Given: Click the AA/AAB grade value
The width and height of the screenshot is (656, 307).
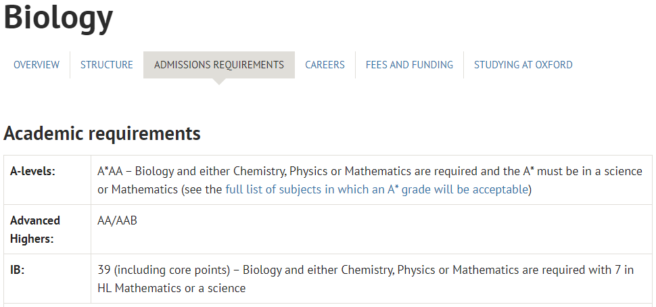Looking at the screenshot, I should [117, 220].
